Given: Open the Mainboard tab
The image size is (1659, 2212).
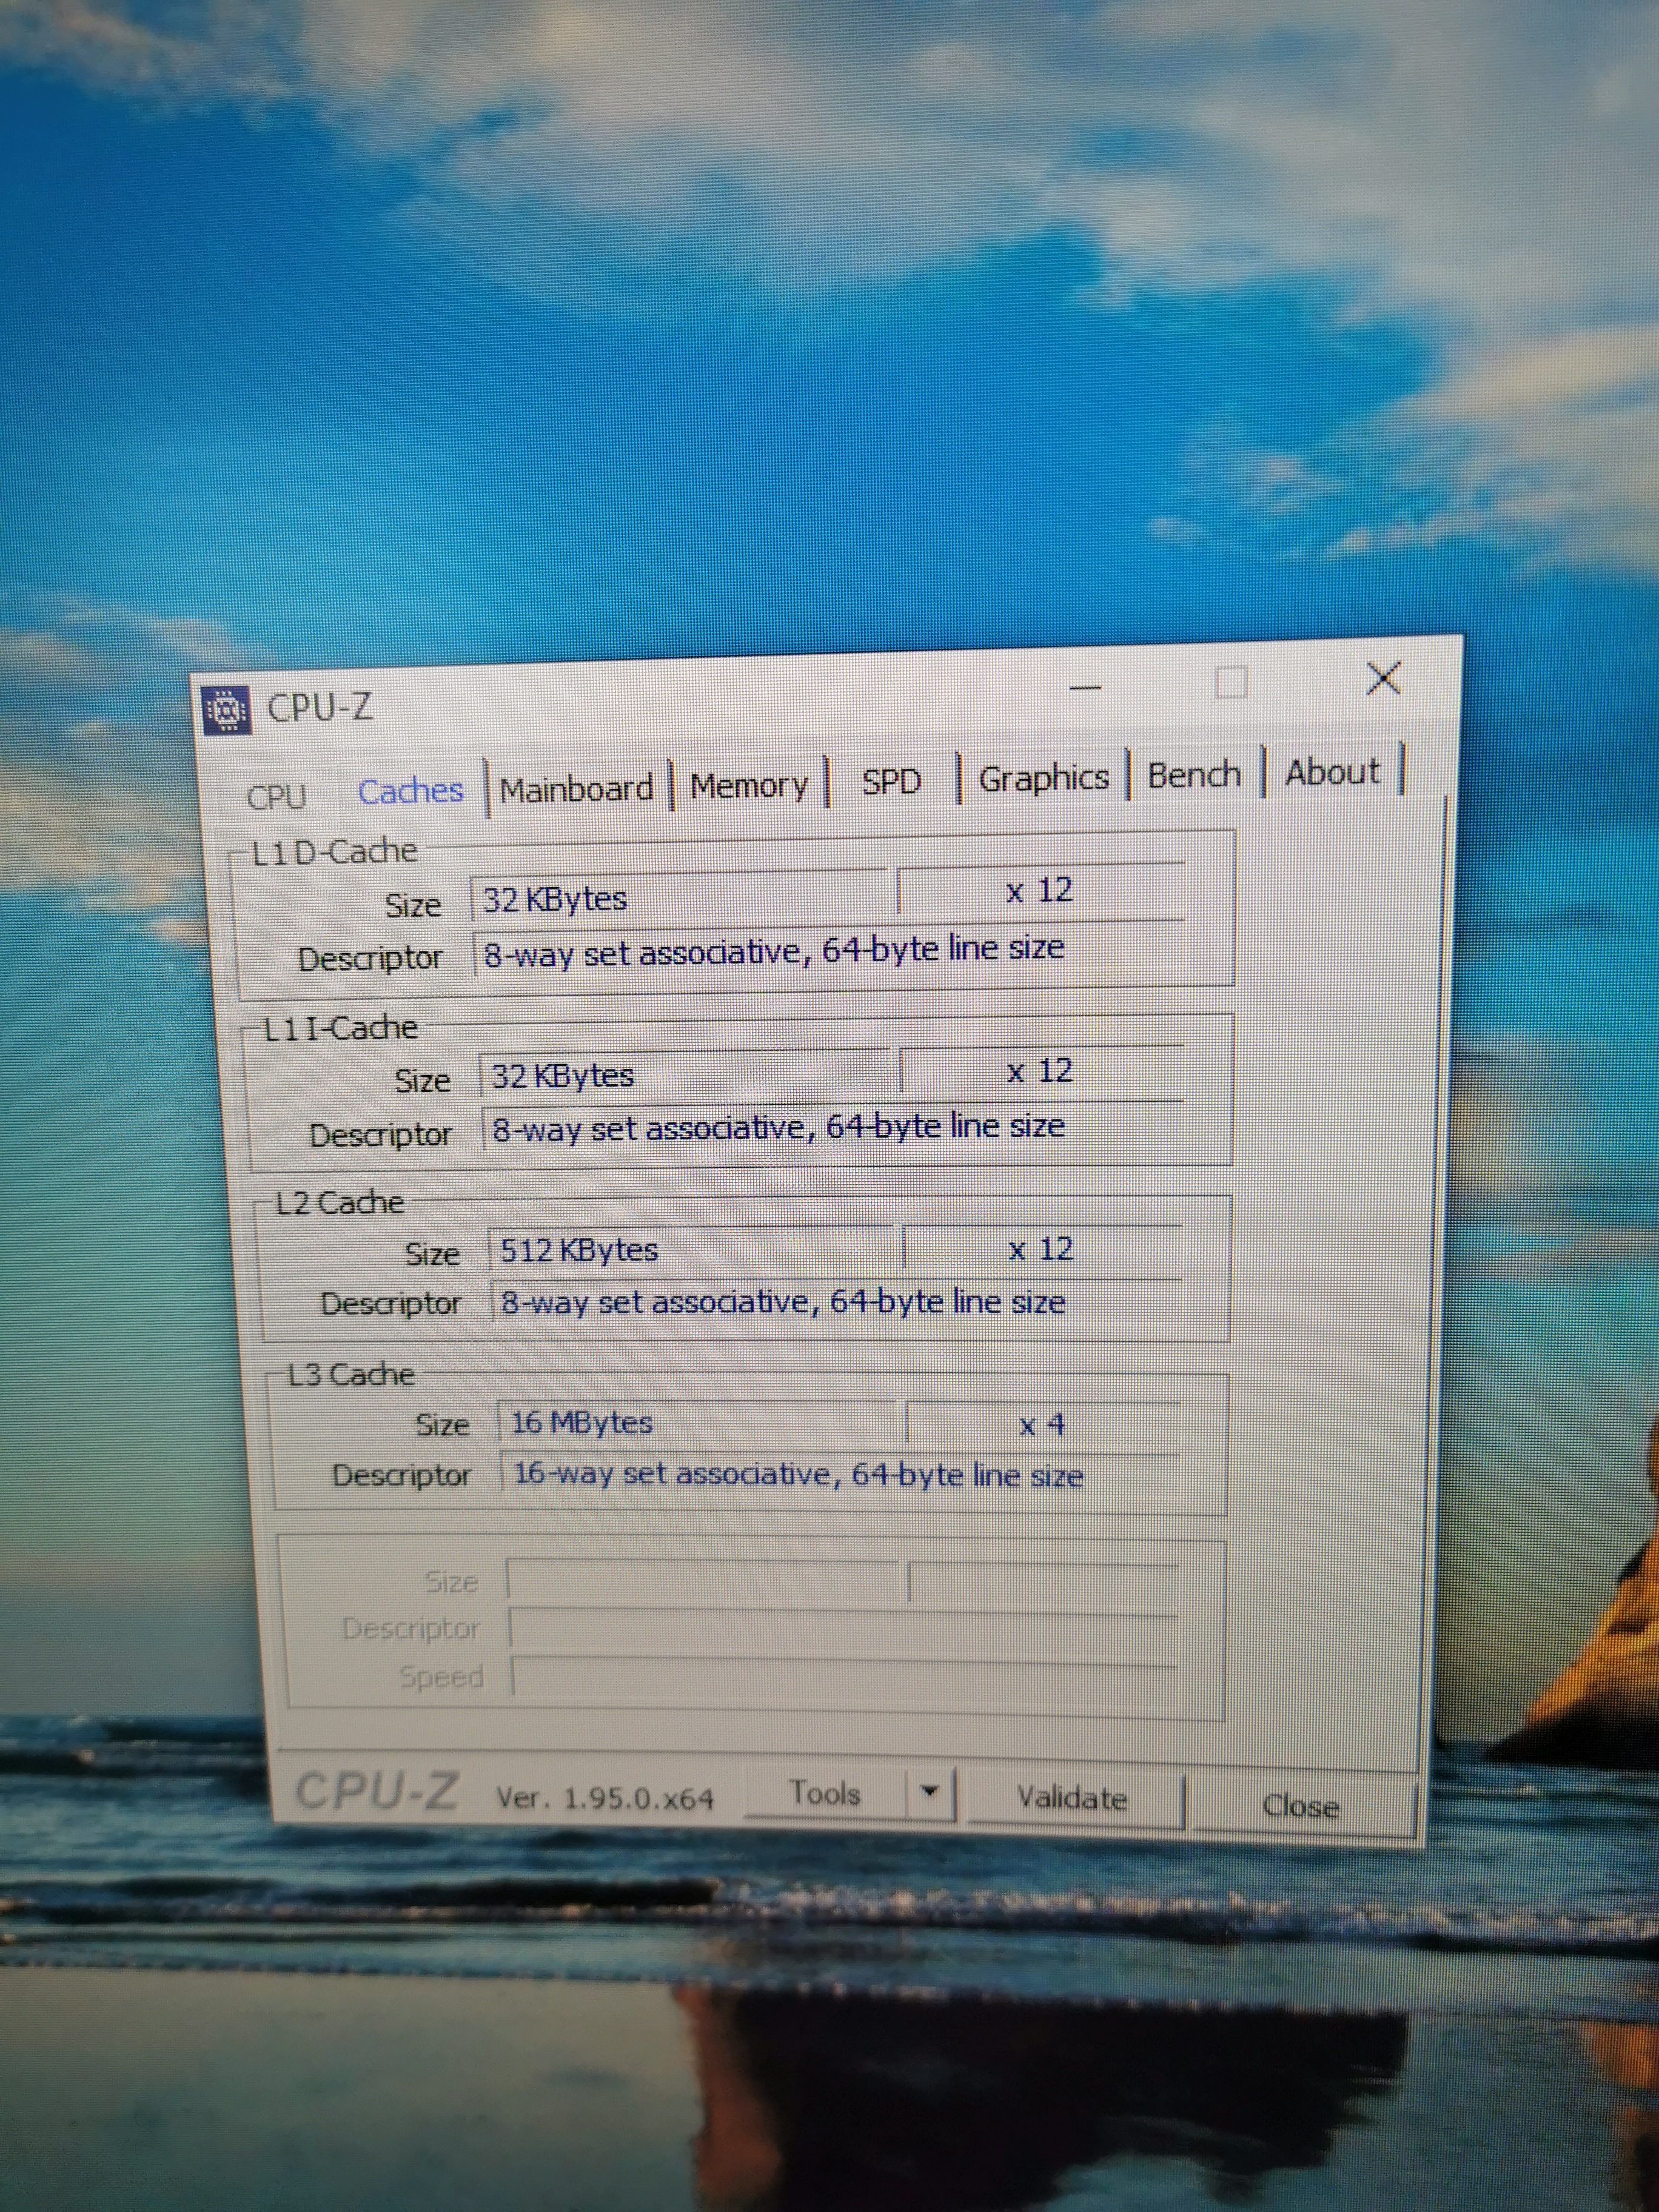Looking at the screenshot, I should [x=576, y=789].
